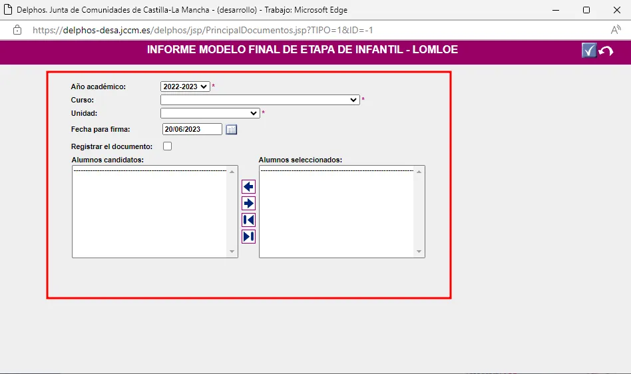Screen dimensions: 631x374
Task: Click the return arrow icon in header
Action: (606, 52)
